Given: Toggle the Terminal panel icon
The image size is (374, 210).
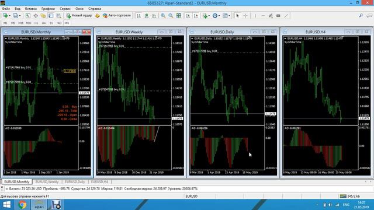Looking at the screenshot, I should tap(51, 16).
